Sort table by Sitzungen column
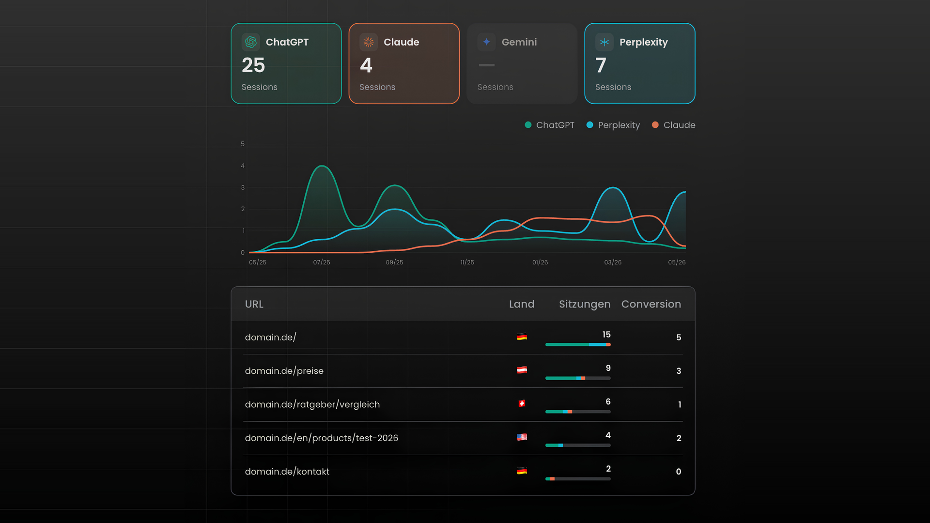 point(585,304)
